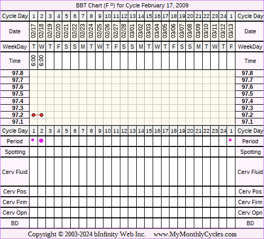Click the left 97.5 temperature label

pyautogui.click(x=17, y=94)
